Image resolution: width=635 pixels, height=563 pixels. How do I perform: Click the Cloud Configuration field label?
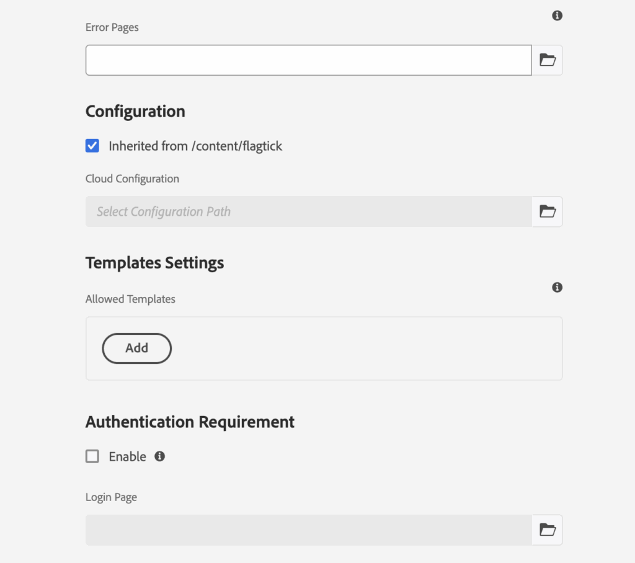[132, 179]
